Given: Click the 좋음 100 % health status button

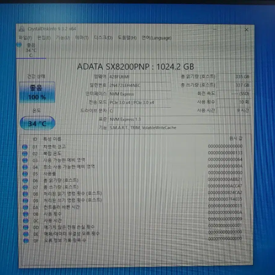Looking at the screenshot, I should coord(37,92).
